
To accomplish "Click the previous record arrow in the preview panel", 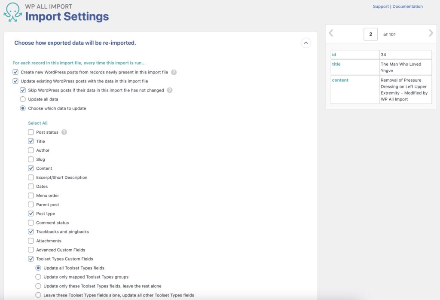I will pos(331,34).
